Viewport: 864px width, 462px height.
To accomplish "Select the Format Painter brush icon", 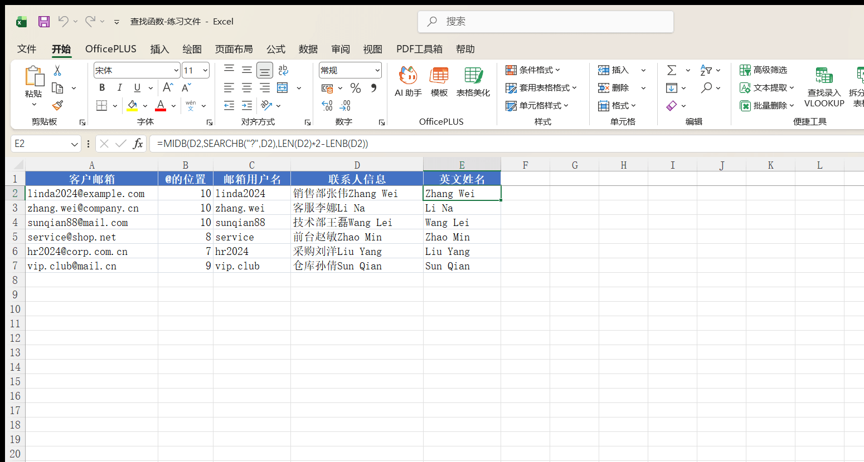I will 57,105.
